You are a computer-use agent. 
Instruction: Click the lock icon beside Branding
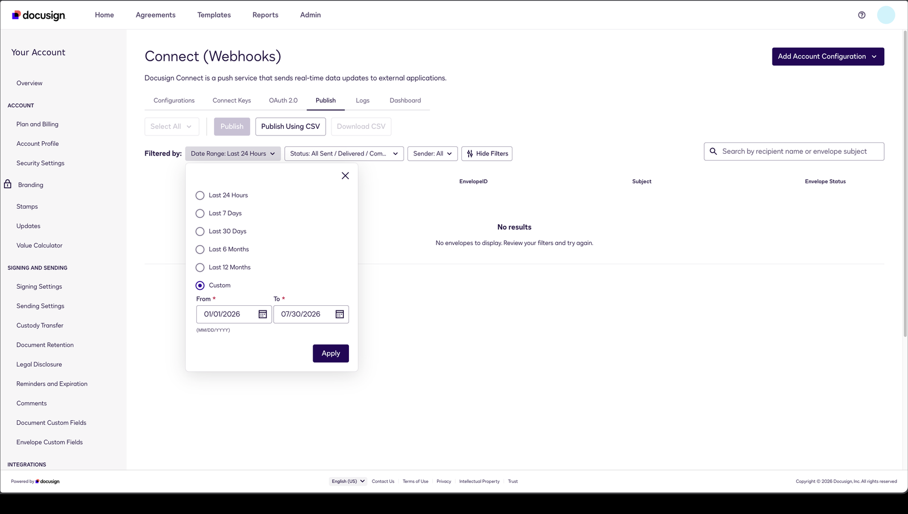pyautogui.click(x=8, y=184)
